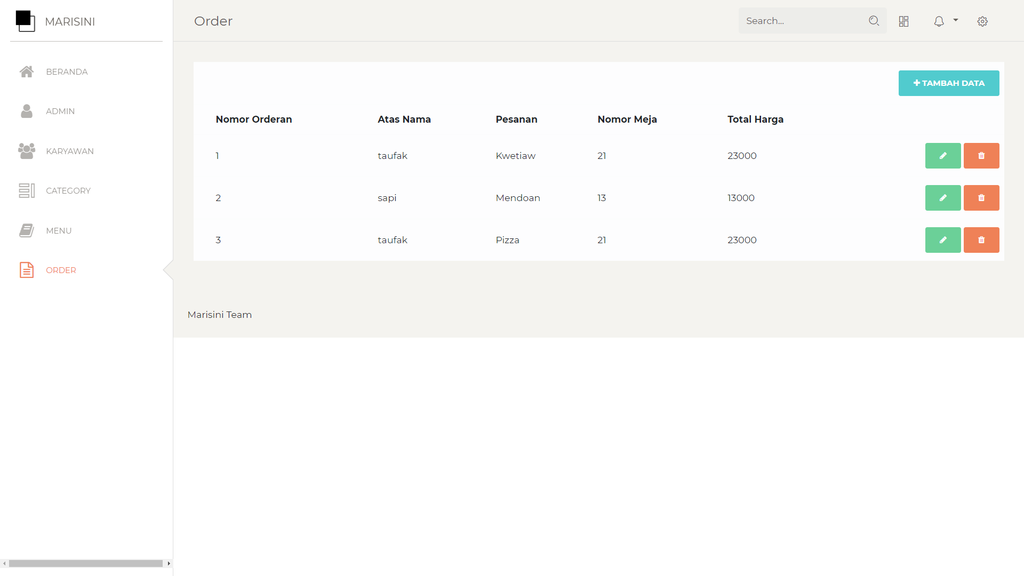Edit the Mendoan order by sapi
The height and width of the screenshot is (576, 1024).
(942, 198)
